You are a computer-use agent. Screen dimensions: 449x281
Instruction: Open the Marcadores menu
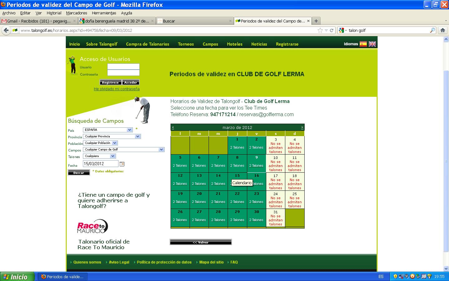click(76, 13)
